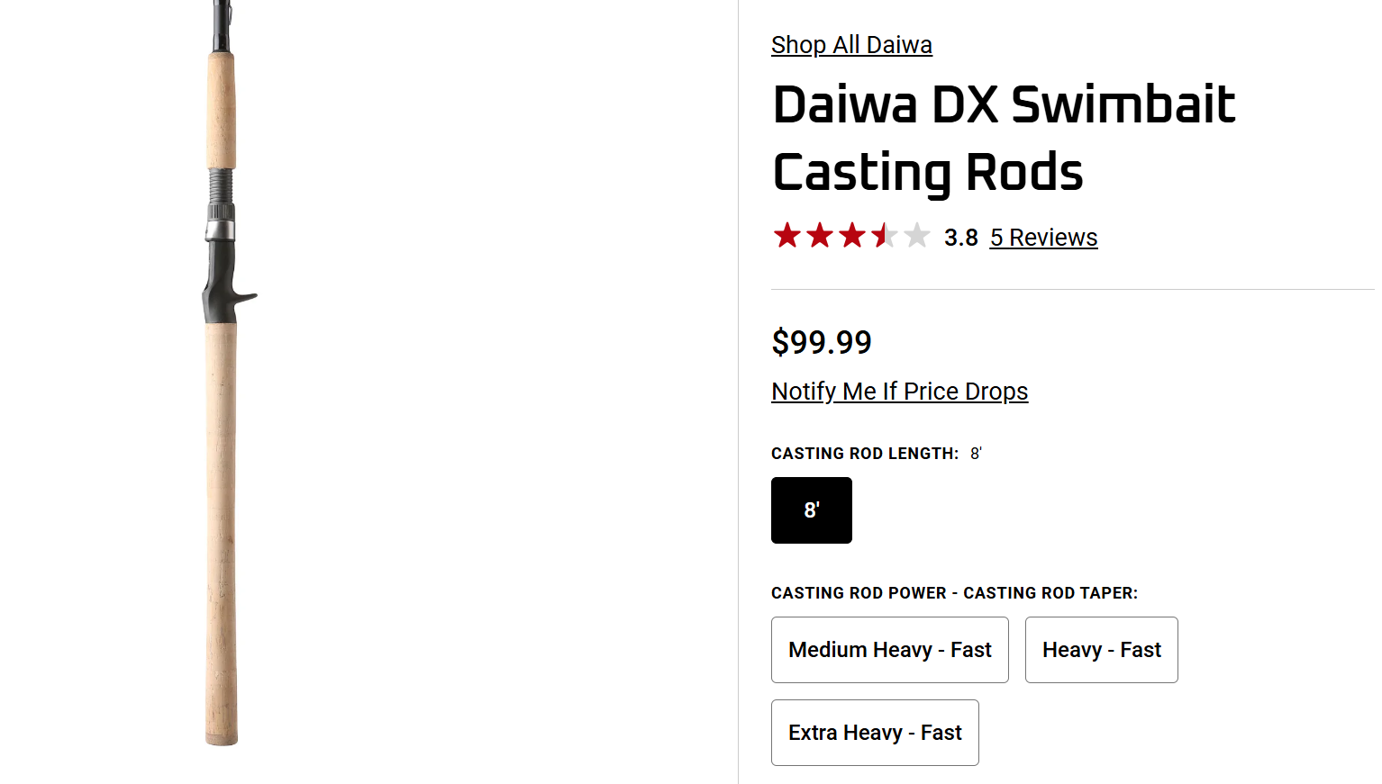Click the long cork rear grip image

click(x=221, y=534)
